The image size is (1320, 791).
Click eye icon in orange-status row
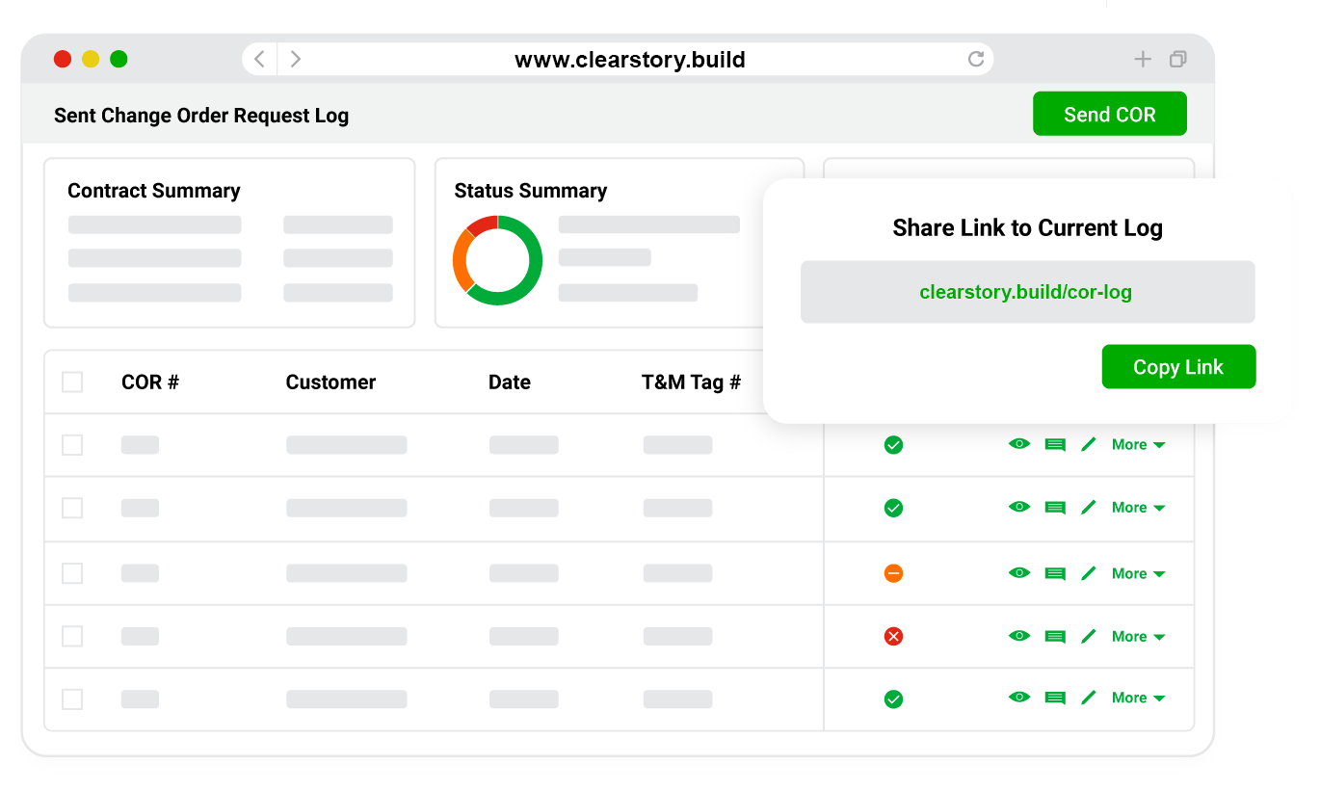(1019, 573)
